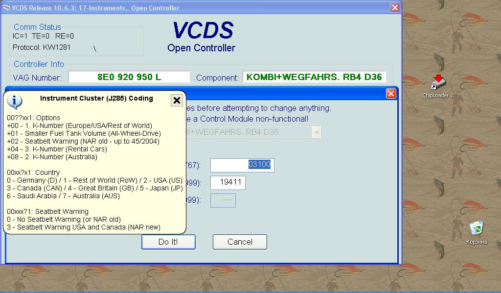This screenshot has width=501, height=293.
Task: Click the '00xxx?1: Seatbelt Warning' heading
Action: point(47,212)
